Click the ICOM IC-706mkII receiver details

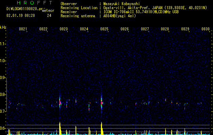141,12
